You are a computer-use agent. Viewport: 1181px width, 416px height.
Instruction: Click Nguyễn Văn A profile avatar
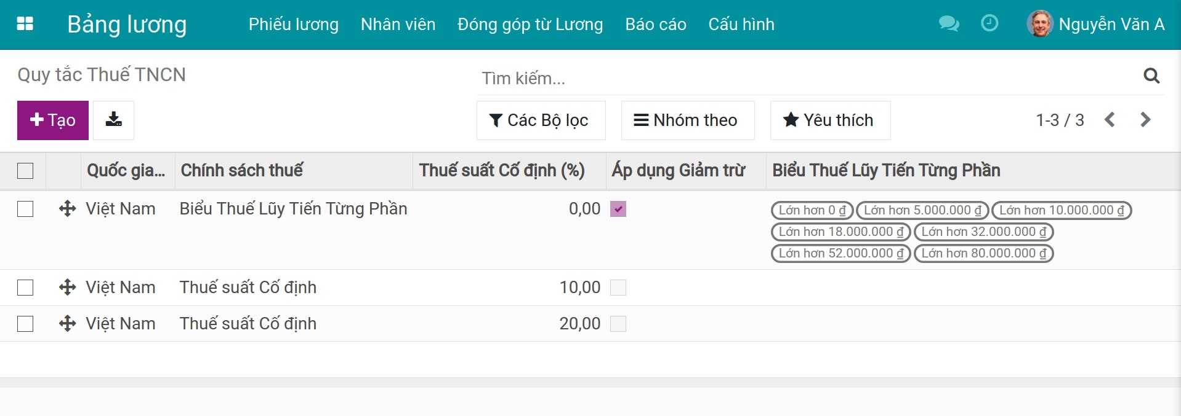pos(1039,24)
